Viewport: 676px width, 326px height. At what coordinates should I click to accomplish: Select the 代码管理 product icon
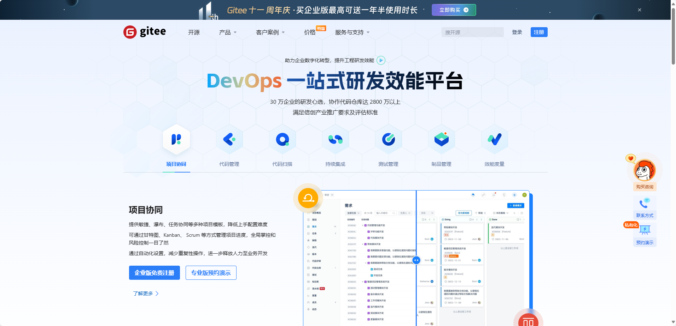[229, 139]
